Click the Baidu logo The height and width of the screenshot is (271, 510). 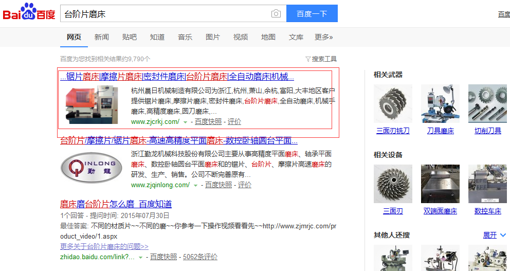coord(29,13)
